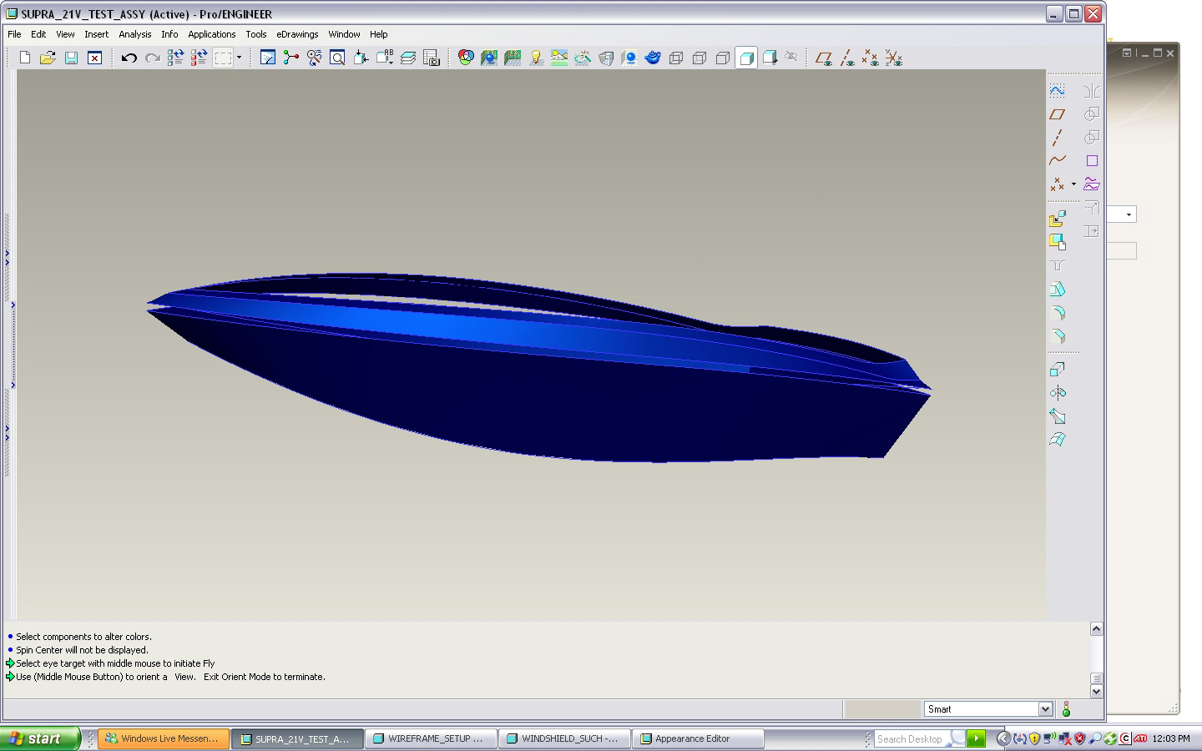Switch to Appearance Editor taskbar window

click(x=698, y=738)
